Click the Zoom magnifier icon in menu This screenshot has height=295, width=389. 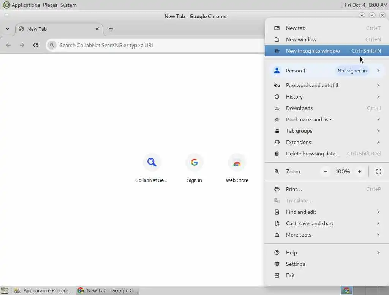(x=277, y=171)
